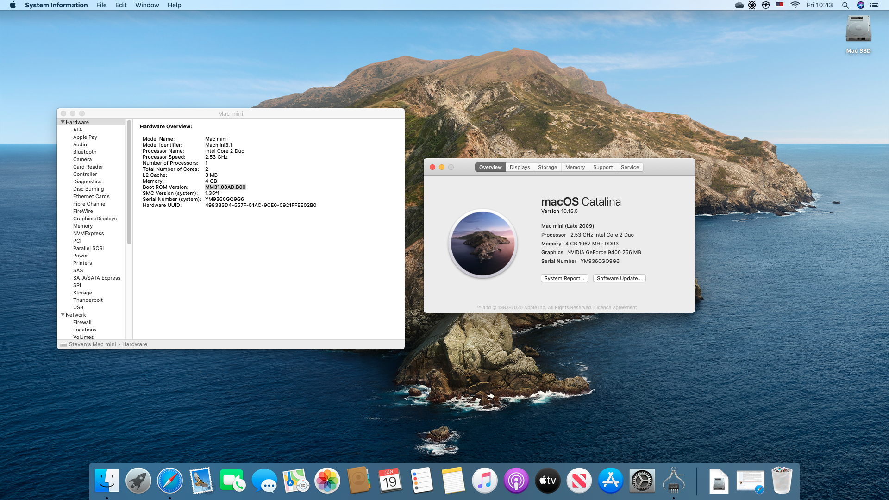Open Podcasts purple icon in Dock

point(516,481)
